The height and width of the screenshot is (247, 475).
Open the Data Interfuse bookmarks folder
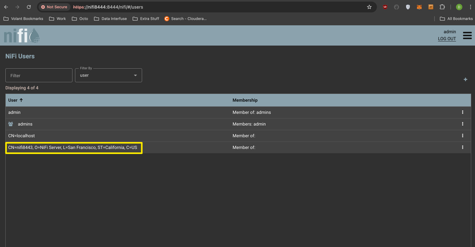coord(110,19)
